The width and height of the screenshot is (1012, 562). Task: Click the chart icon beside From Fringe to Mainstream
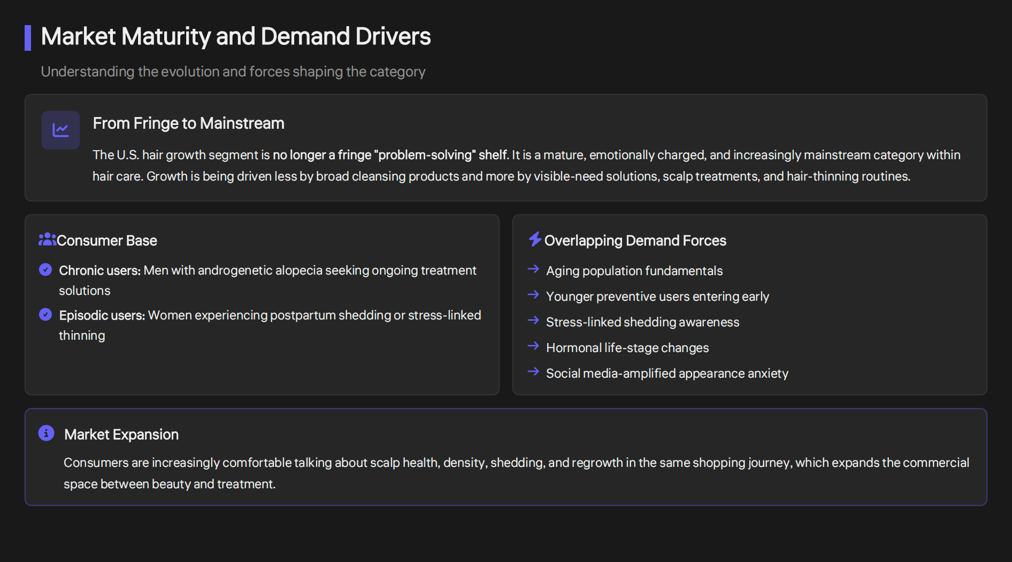point(60,130)
